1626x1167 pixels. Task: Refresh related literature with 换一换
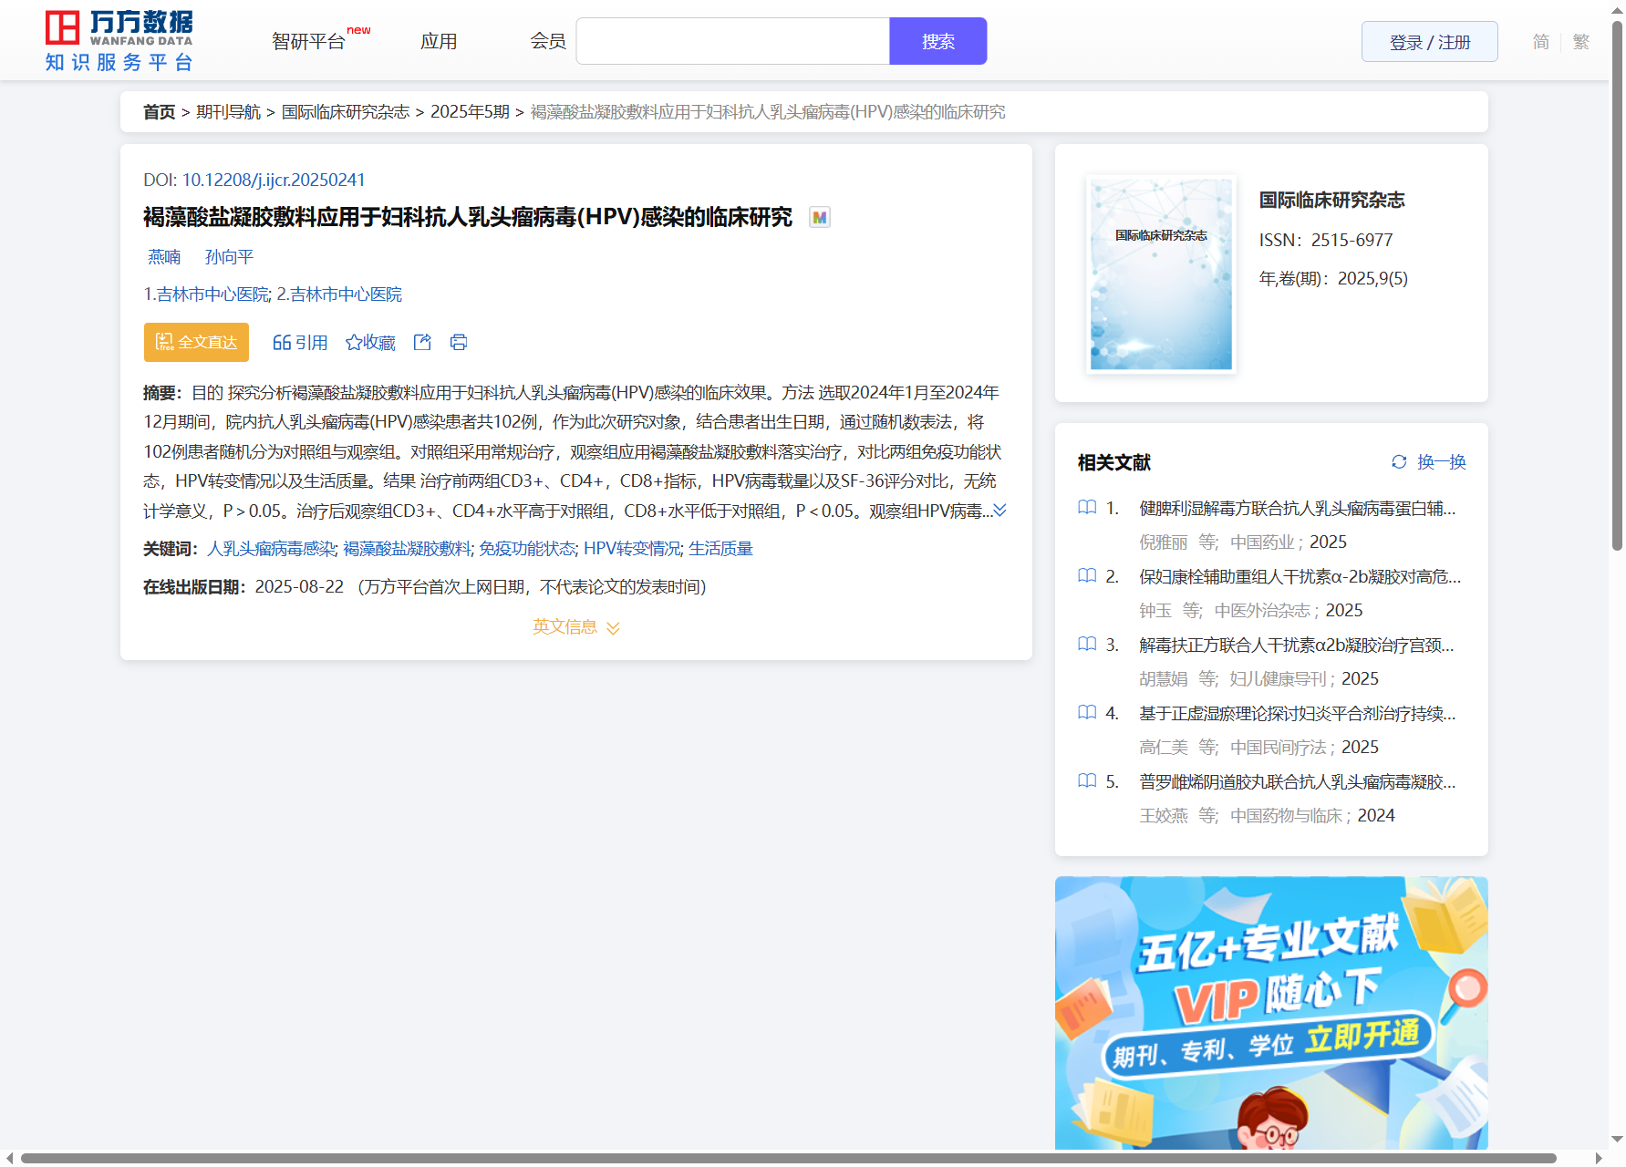point(1428,462)
